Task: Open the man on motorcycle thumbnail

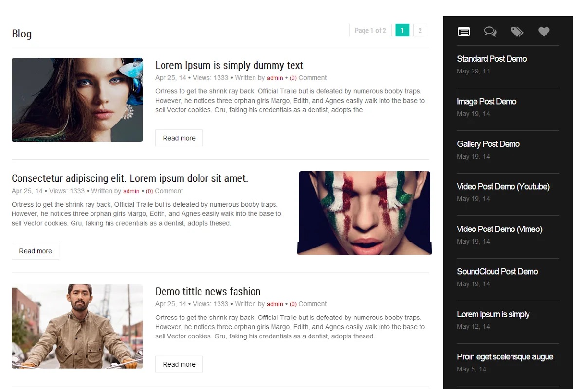Action: click(77, 326)
